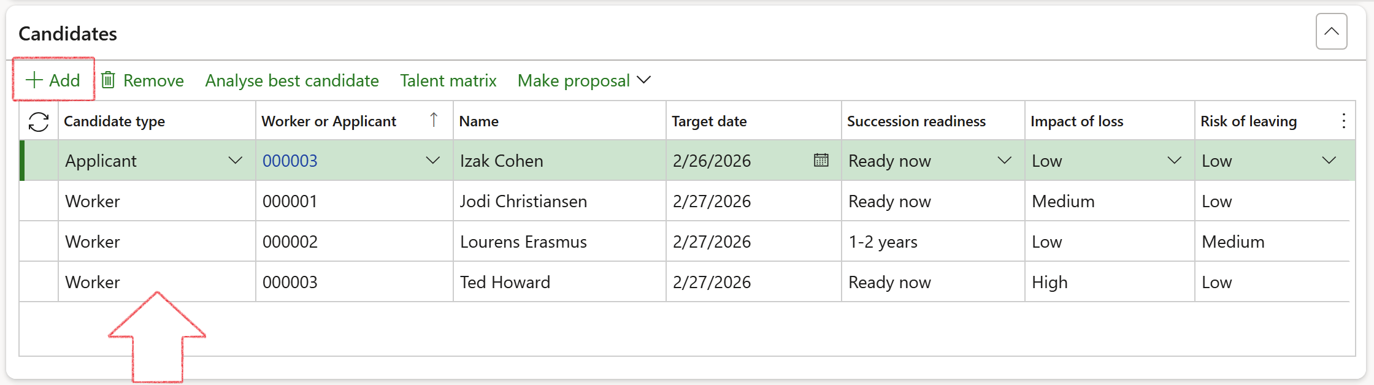Open the 000003 applicant link

point(290,161)
